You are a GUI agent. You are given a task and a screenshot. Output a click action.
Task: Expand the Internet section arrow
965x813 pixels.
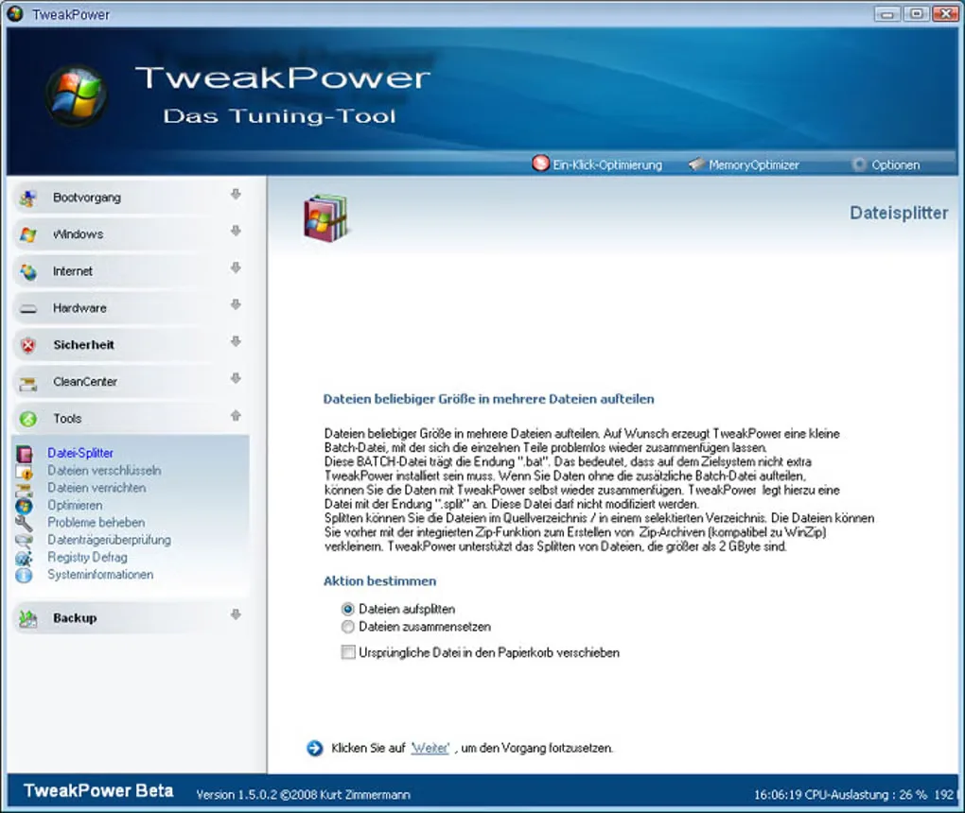click(236, 268)
